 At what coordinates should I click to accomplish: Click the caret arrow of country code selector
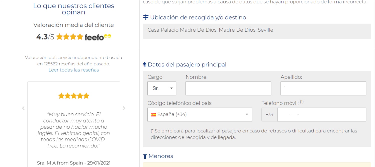point(247,115)
